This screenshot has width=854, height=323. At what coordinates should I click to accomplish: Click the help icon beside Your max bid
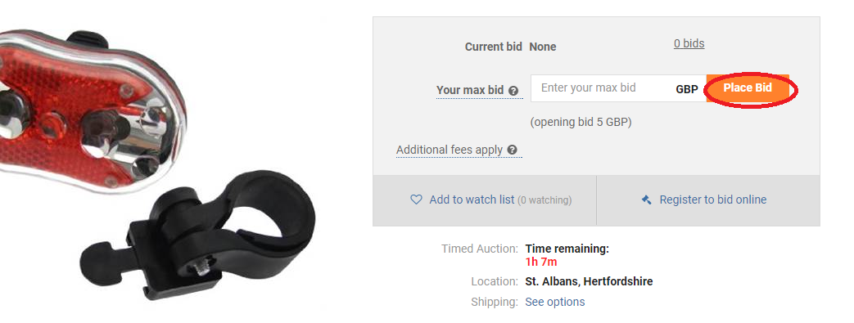tap(513, 91)
